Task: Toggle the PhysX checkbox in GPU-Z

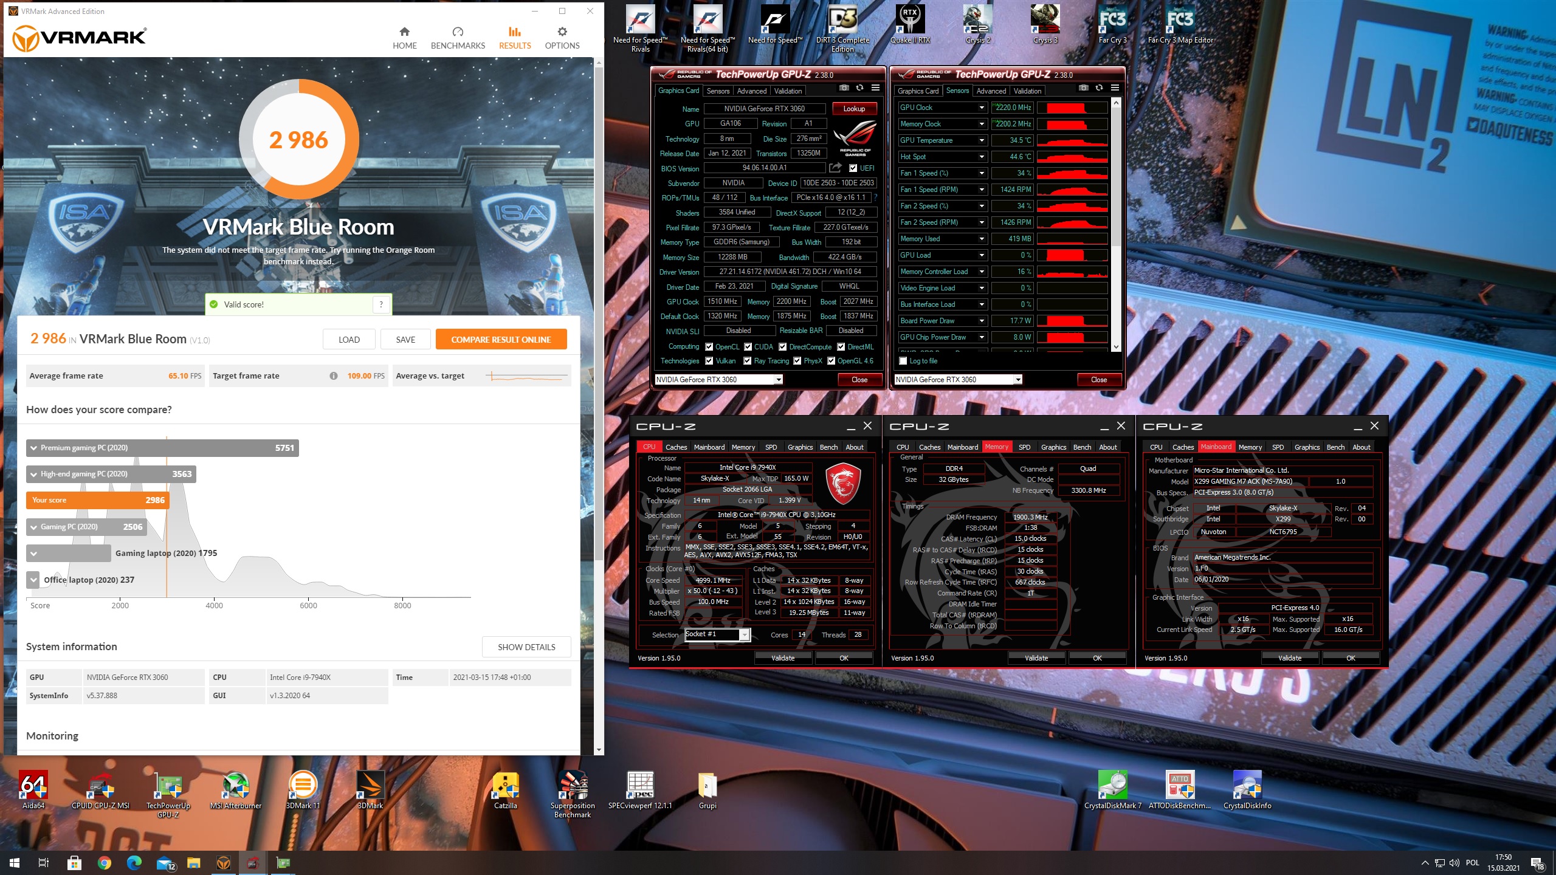Action: tap(797, 361)
